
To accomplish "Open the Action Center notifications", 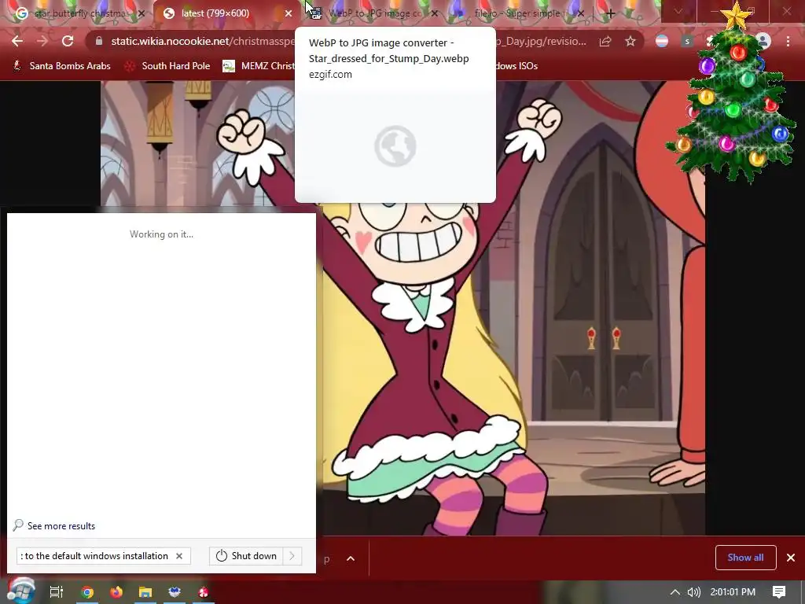I will pos(779,592).
